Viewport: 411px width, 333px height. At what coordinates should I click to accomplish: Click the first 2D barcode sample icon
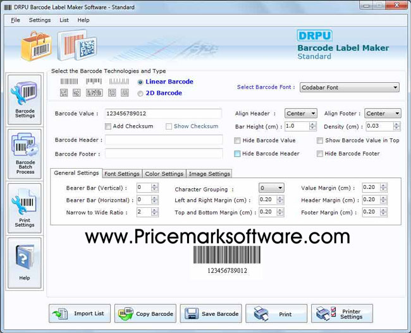pos(64,92)
